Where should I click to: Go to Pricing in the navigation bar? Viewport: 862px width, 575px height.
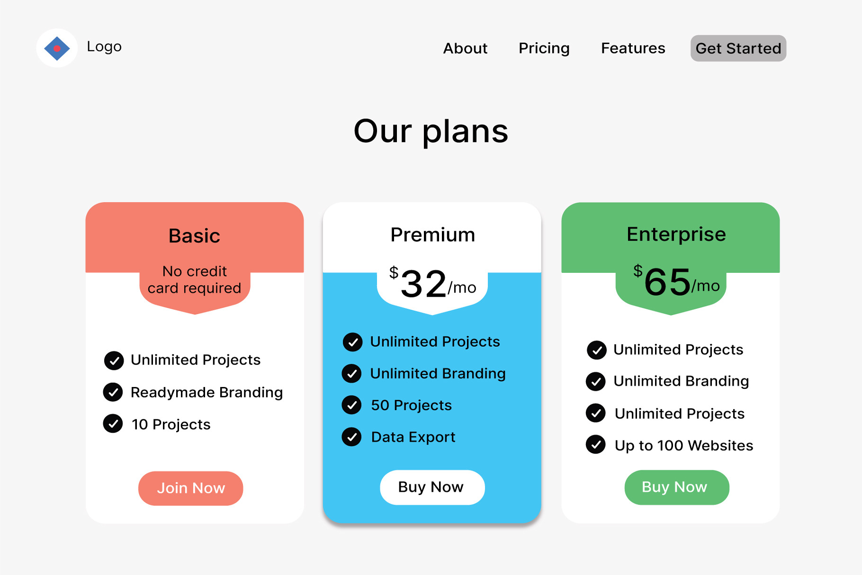(x=544, y=48)
